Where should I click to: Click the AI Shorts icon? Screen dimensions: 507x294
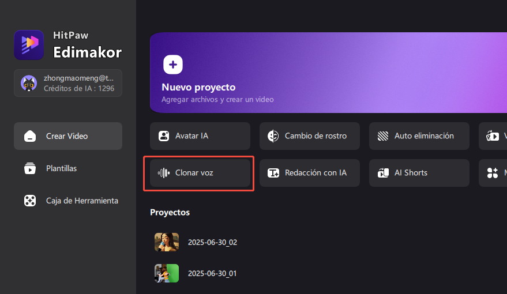coord(383,173)
